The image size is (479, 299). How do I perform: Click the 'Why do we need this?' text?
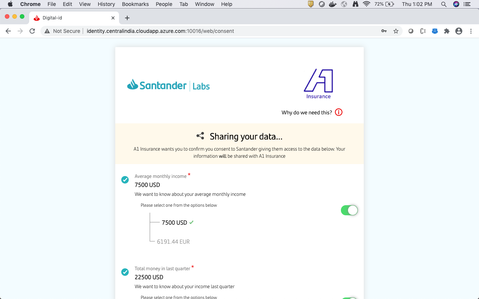[307, 112]
